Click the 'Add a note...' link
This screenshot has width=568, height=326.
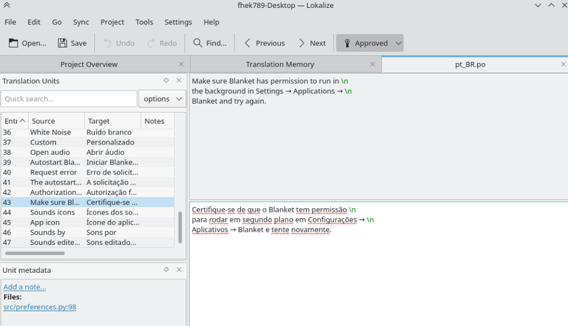[24, 287]
